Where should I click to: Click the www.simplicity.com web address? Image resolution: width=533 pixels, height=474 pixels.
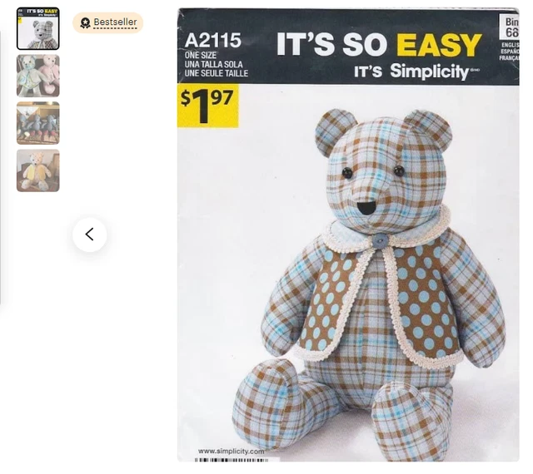232,452
